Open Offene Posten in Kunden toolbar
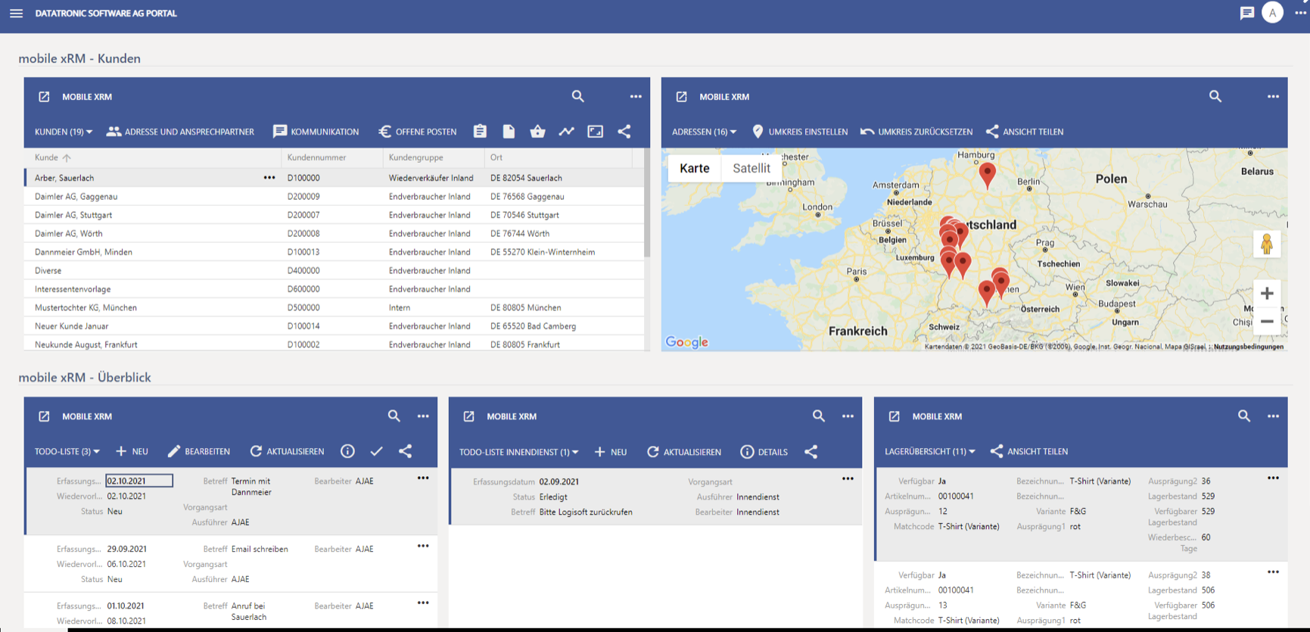This screenshot has height=632, width=1310. pyautogui.click(x=418, y=132)
